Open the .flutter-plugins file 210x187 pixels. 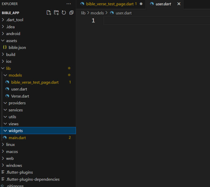[38, 172]
